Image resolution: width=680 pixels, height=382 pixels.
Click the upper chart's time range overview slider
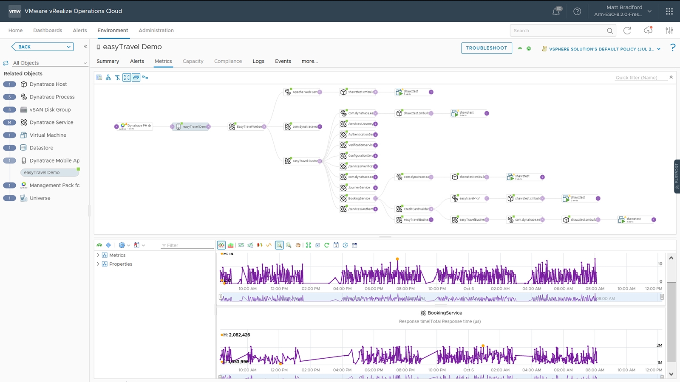(x=441, y=298)
